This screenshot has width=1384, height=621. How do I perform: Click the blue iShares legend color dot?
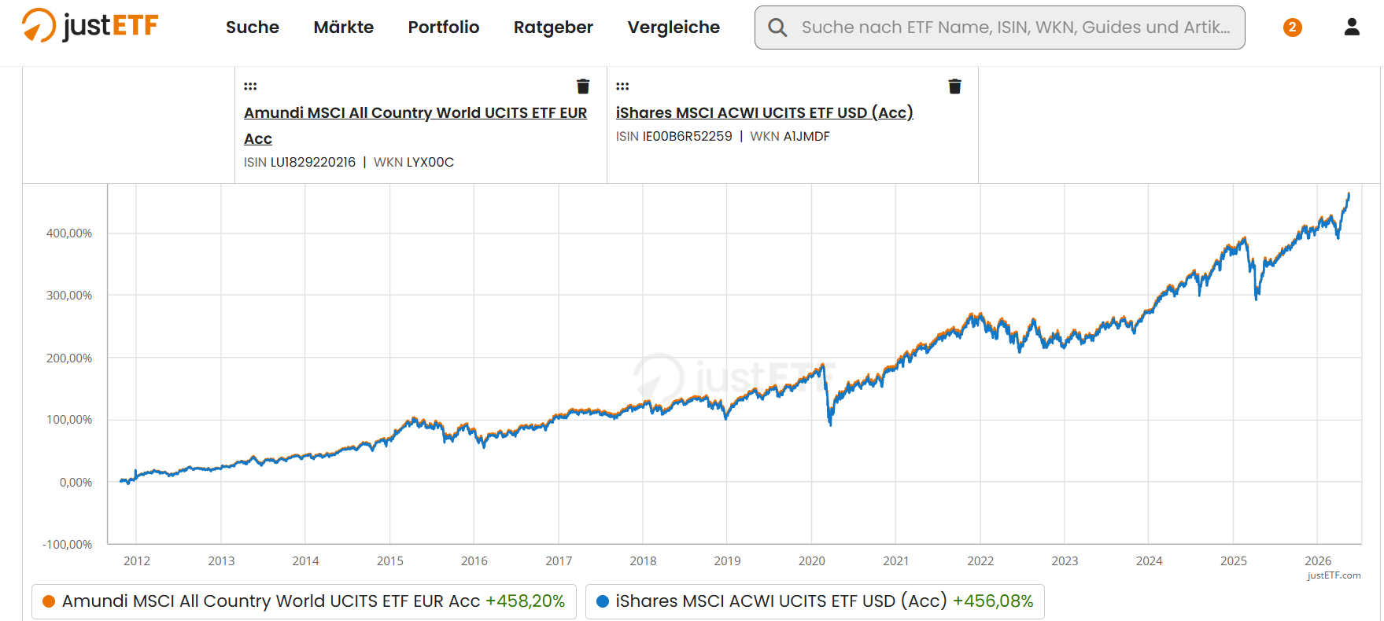pyautogui.click(x=603, y=601)
